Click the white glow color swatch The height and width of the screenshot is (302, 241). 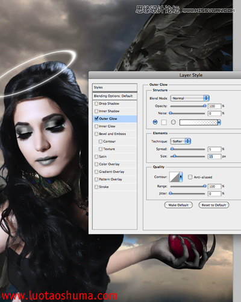[164, 122]
